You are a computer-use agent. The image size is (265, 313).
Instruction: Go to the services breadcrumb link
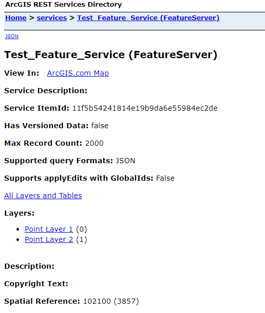pyautogui.click(x=52, y=18)
